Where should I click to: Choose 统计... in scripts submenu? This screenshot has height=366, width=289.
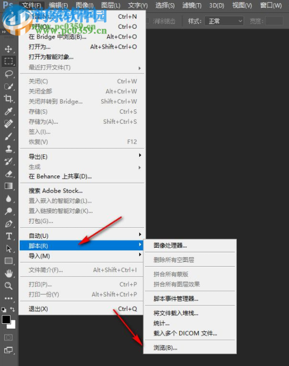(190, 323)
